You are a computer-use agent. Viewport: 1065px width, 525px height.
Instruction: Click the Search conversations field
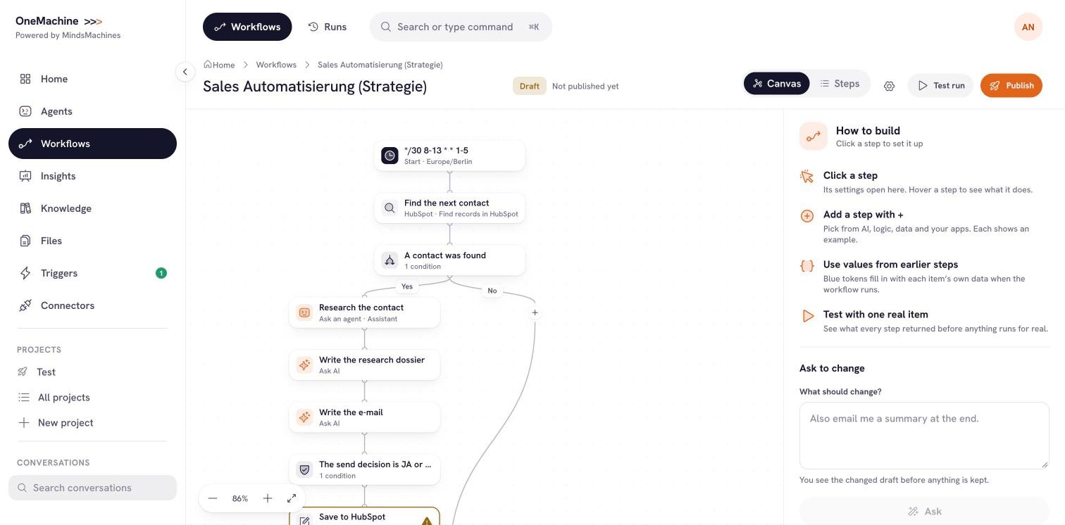pos(92,488)
